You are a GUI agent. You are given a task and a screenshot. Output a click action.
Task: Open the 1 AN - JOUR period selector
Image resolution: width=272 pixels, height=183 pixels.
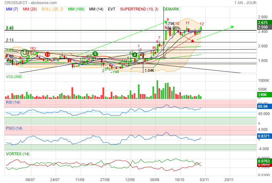point(245,3)
